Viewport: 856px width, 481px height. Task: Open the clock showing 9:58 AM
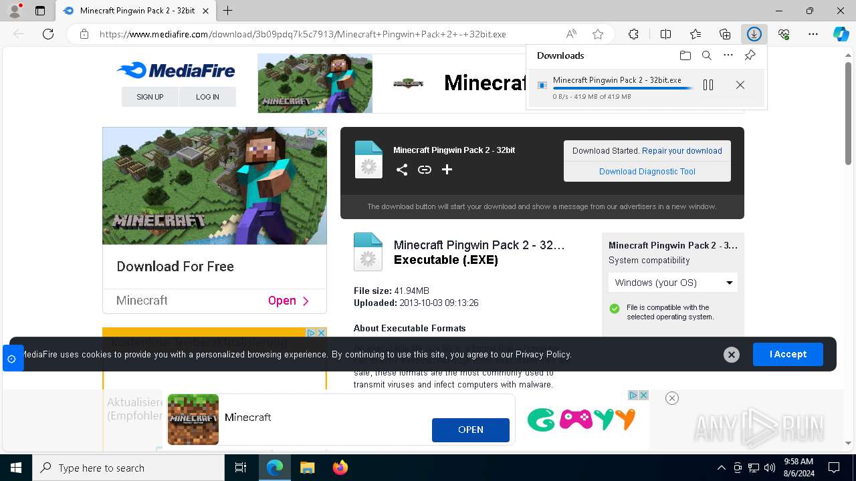point(798,468)
